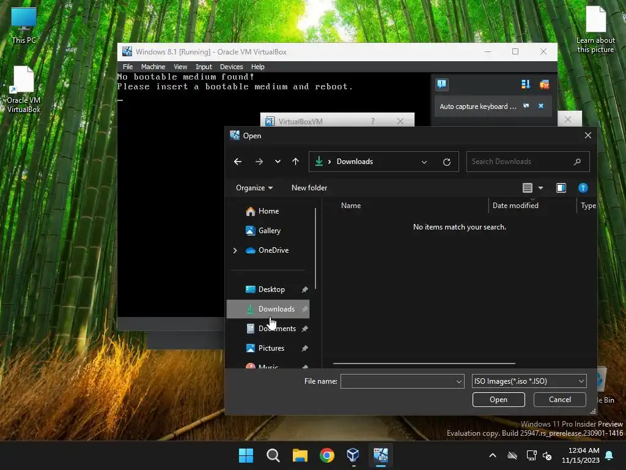Click the Open button
Screen dimensions: 626x470
pos(498,400)
